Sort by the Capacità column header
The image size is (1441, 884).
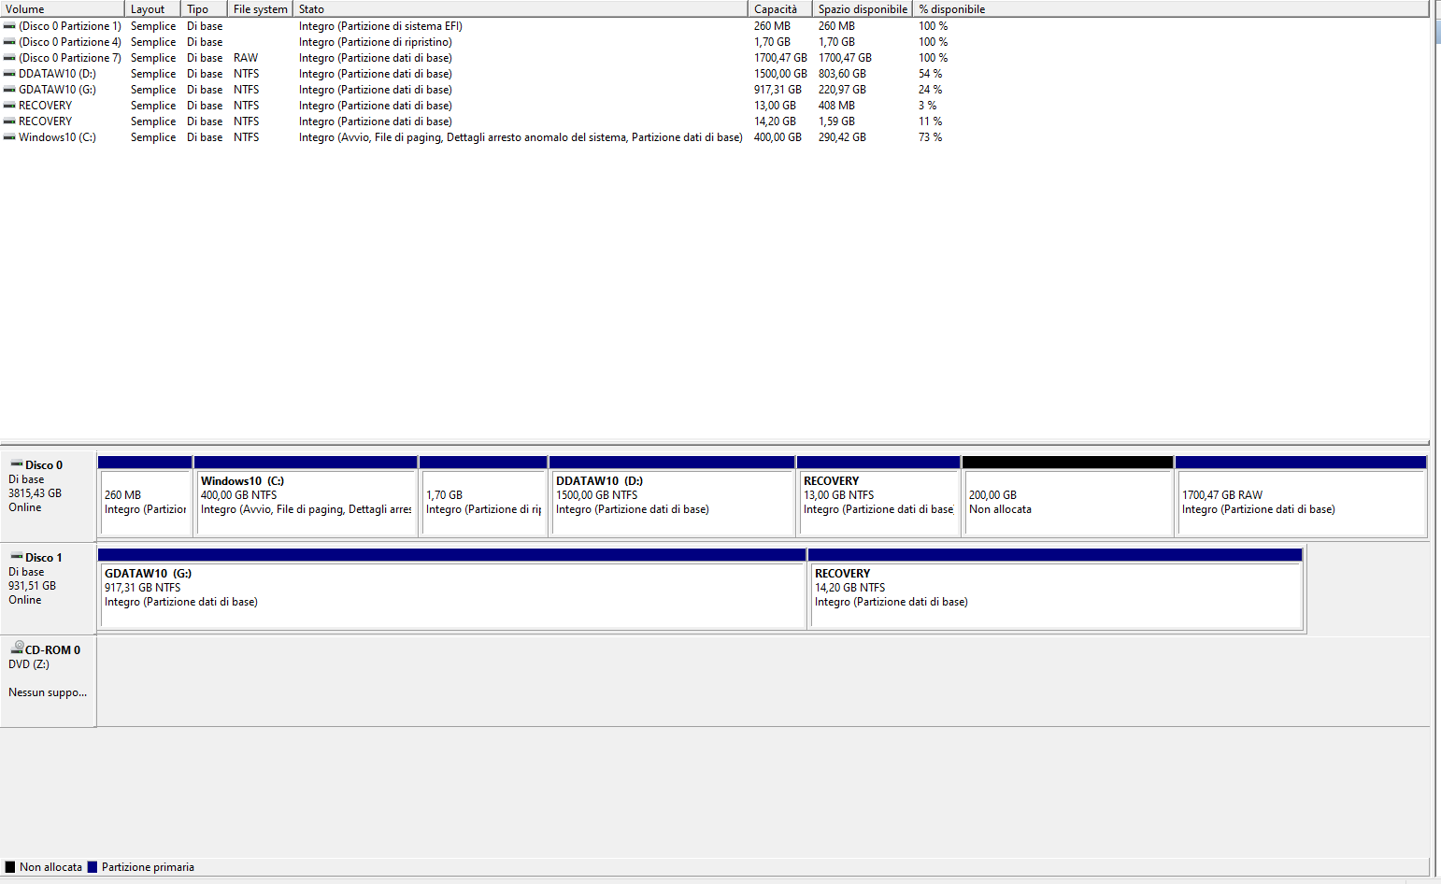click(780, 8)
